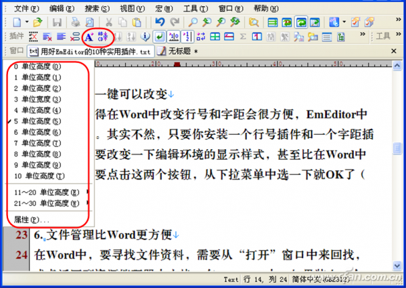Click the line height plugin A icon

tap(89, 37)
